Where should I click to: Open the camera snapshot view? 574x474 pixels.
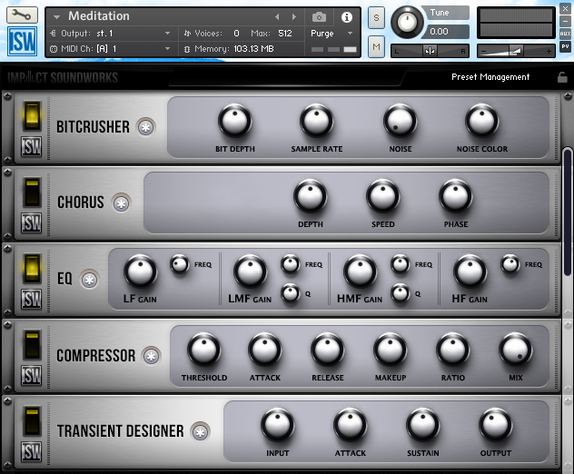(319, 17)
